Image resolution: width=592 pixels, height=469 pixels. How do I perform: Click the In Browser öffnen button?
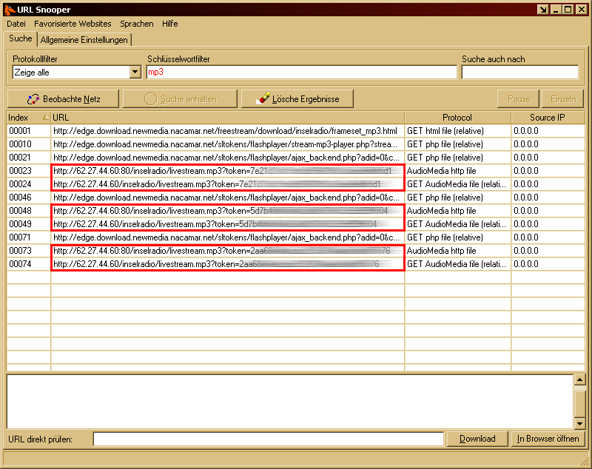click(548, 439)
